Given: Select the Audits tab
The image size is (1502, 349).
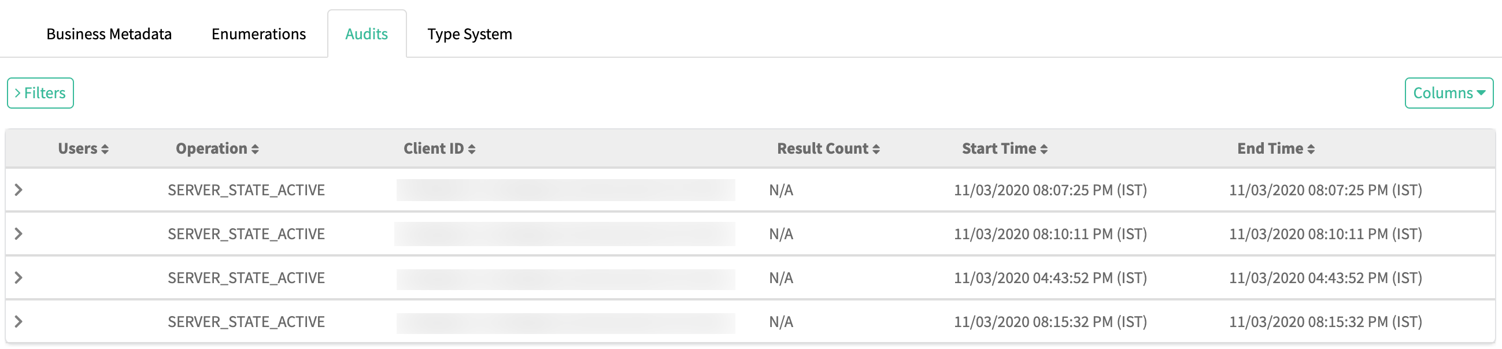Looking at the screenshot, I should pyautogui.click(x=366, y=34).
